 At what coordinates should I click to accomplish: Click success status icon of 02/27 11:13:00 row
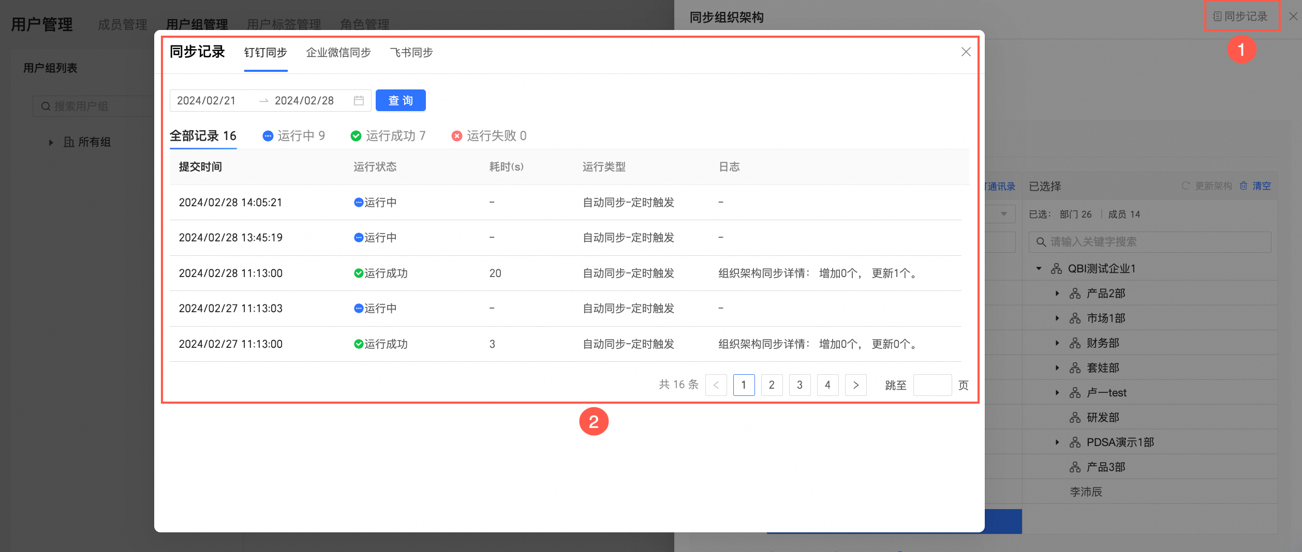pyautogui.click(x=359, y=344)
